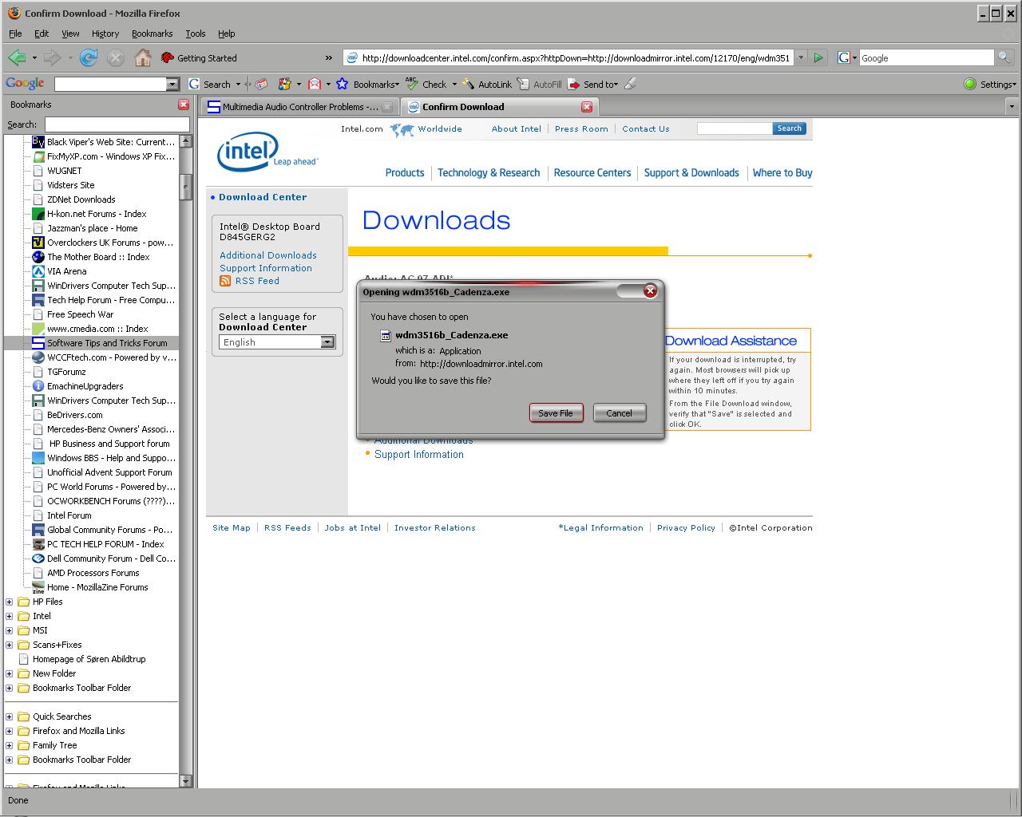This screenshot has width=1022, height=817.
Task: Open the search engine selector G icon
Action: 846,57
